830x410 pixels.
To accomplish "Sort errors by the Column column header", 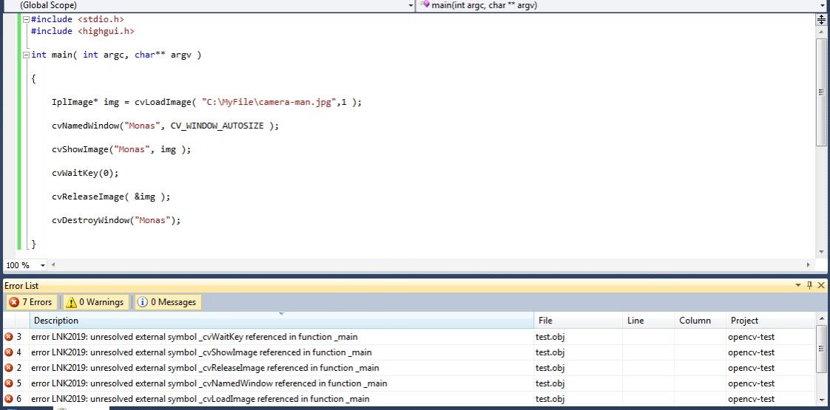I will 701,320.
